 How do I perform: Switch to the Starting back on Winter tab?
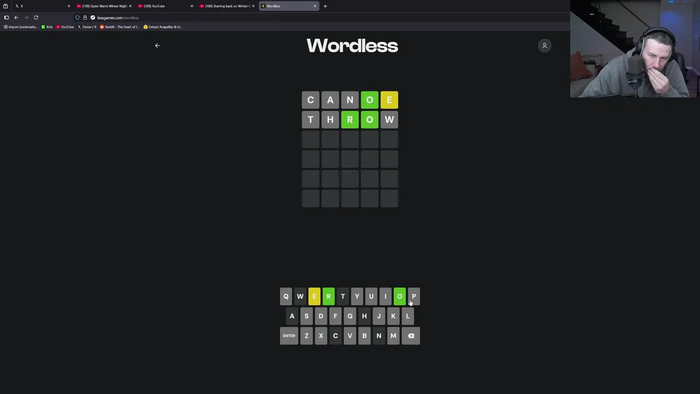226,6
